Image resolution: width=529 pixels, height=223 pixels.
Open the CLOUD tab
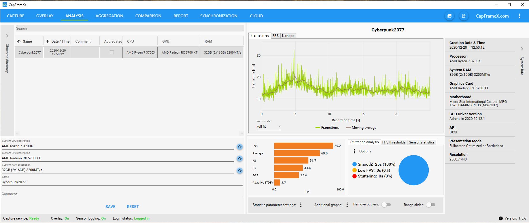[256, 16]
